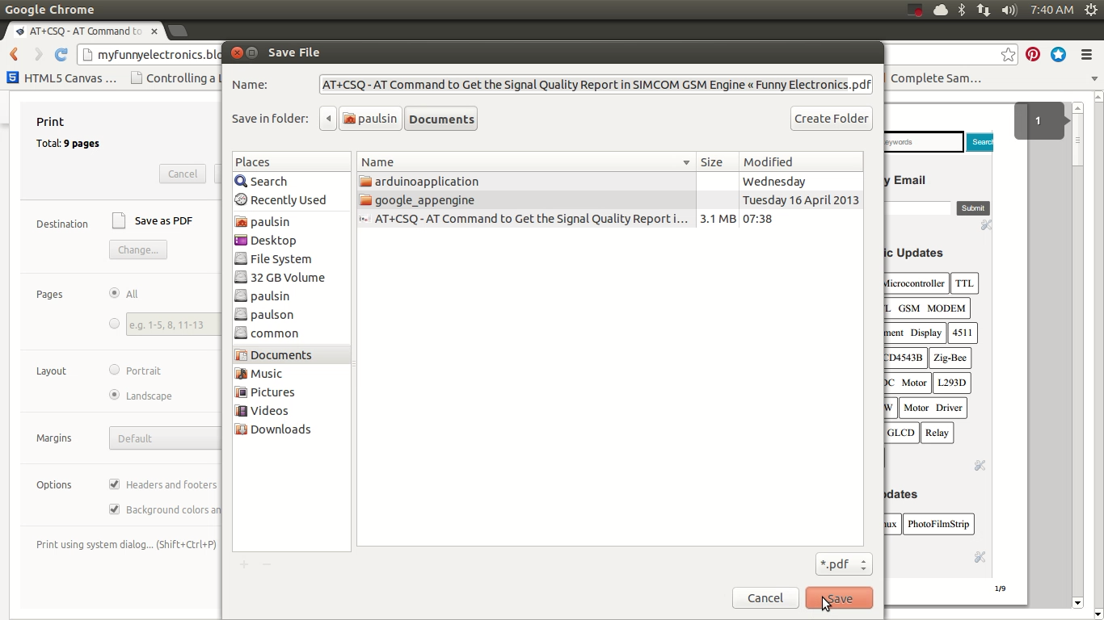
Task: Open Recently Used in Places
Action: click(291, 200)
